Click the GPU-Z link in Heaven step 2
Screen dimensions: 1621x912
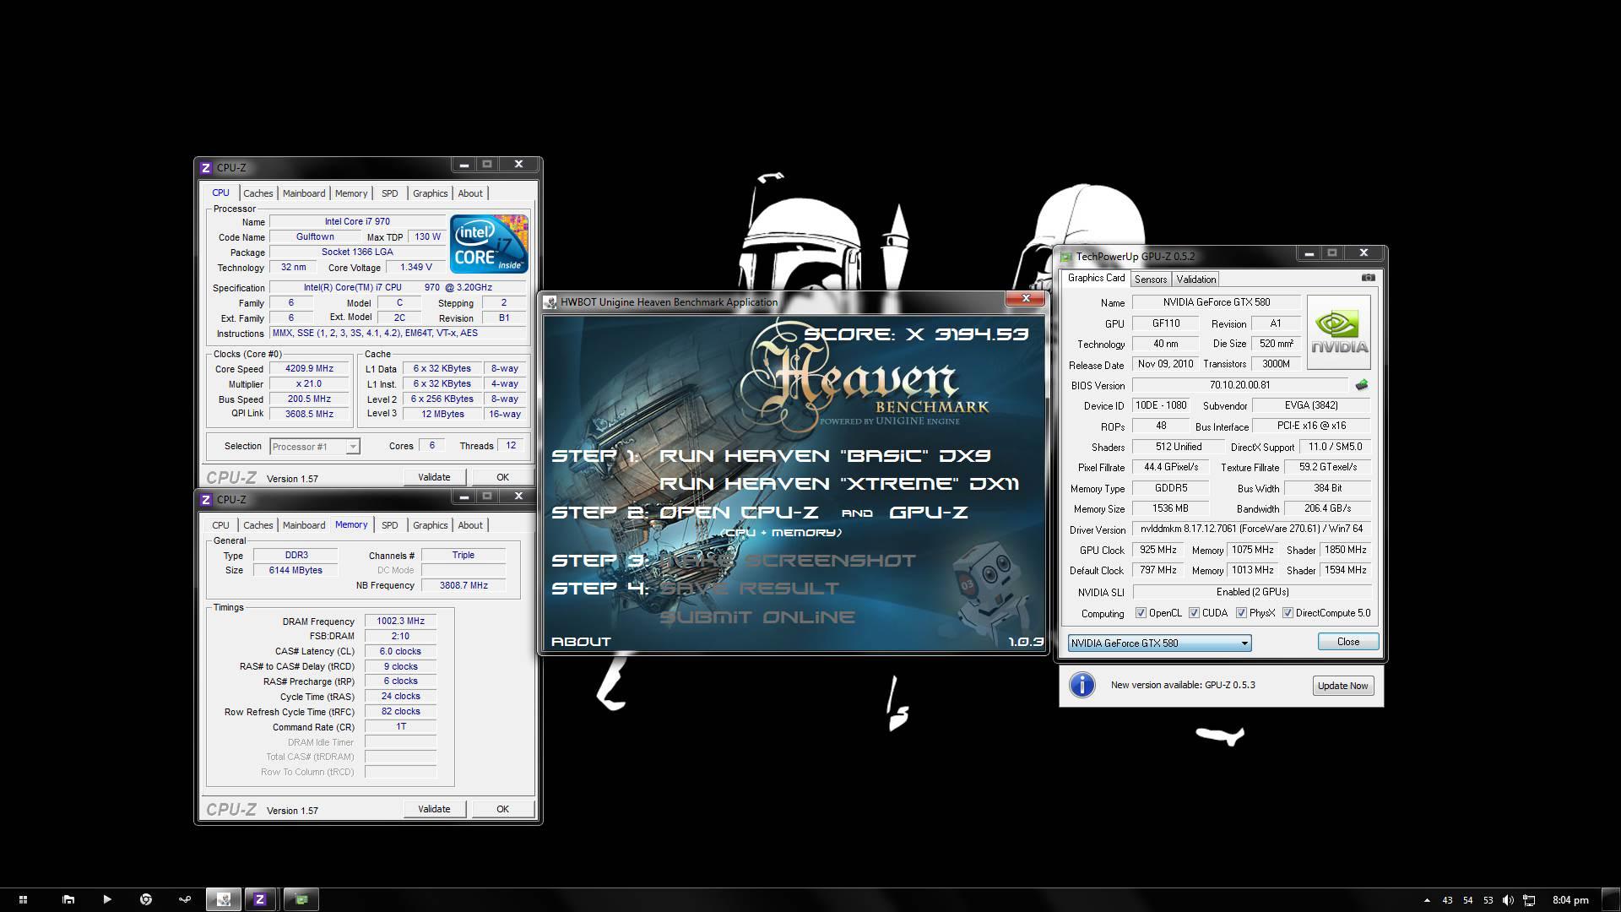[928, 513]
